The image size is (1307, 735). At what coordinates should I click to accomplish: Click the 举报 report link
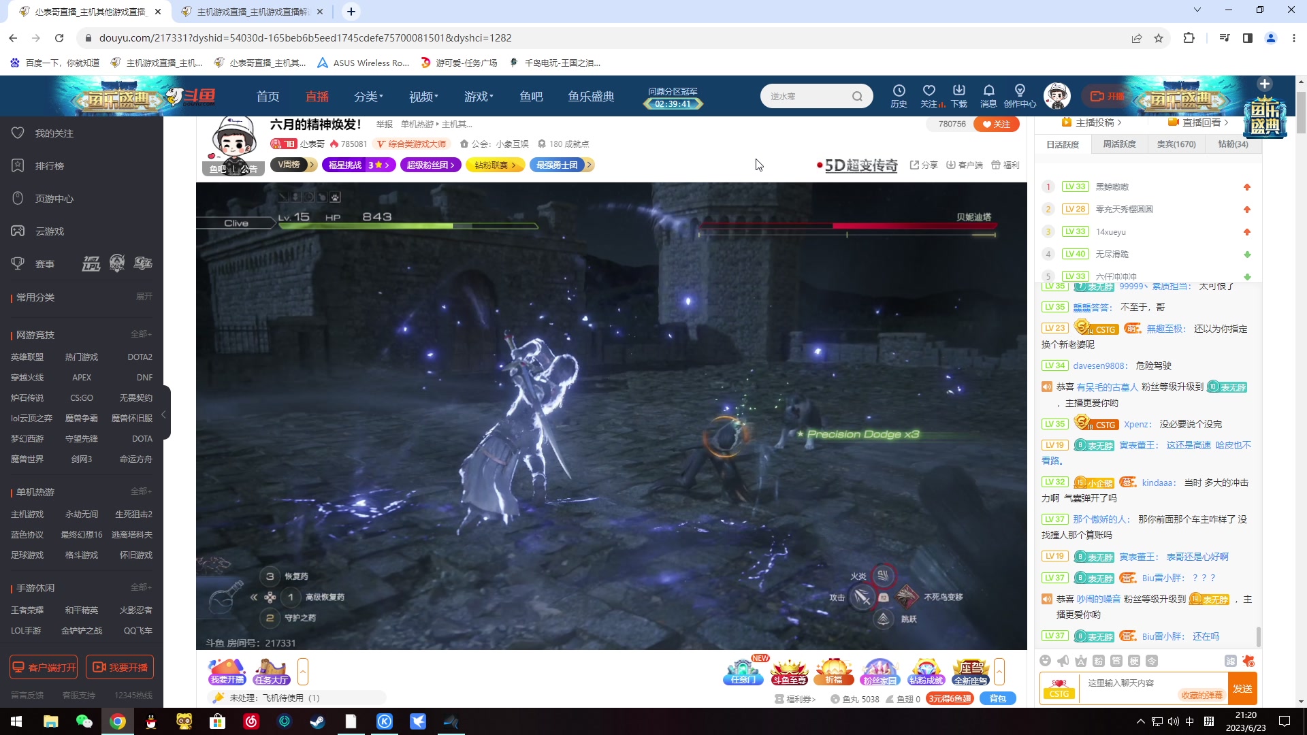(384, 125)
